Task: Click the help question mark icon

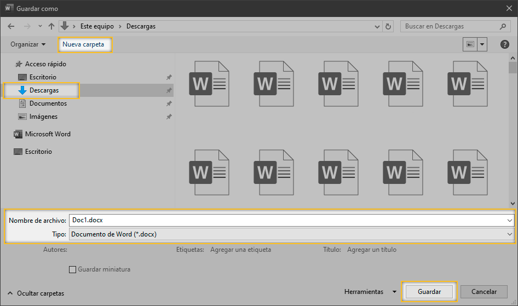Action: coord(505,44)
